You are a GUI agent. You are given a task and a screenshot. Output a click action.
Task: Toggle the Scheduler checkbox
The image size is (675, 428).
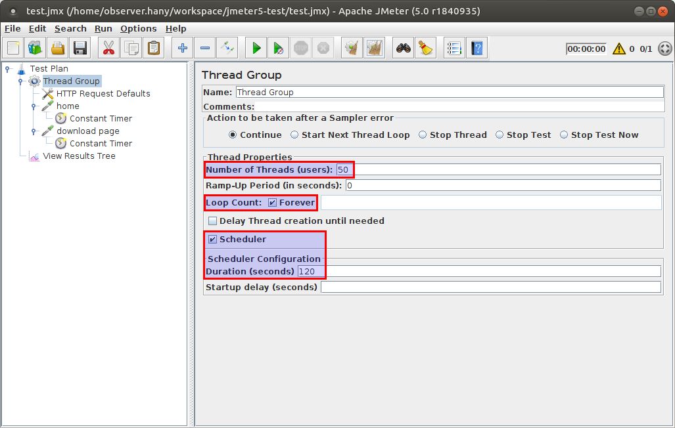click(212, 239)
